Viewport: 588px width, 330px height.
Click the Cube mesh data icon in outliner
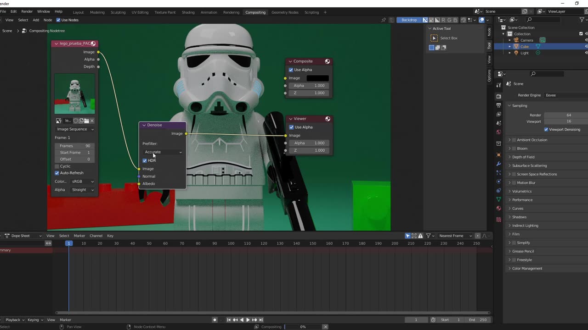tap(538, 46)
